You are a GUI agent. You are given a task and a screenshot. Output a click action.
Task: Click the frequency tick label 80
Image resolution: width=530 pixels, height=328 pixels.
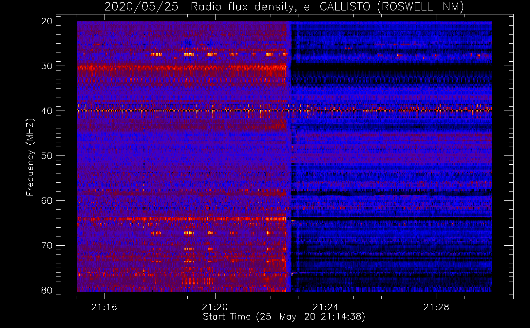click(x=47, y=290)
